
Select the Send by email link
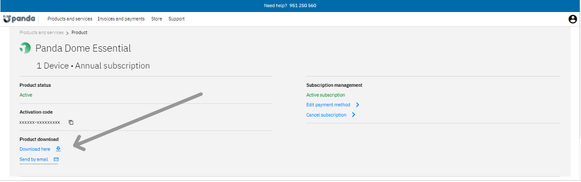click(34, 159)
